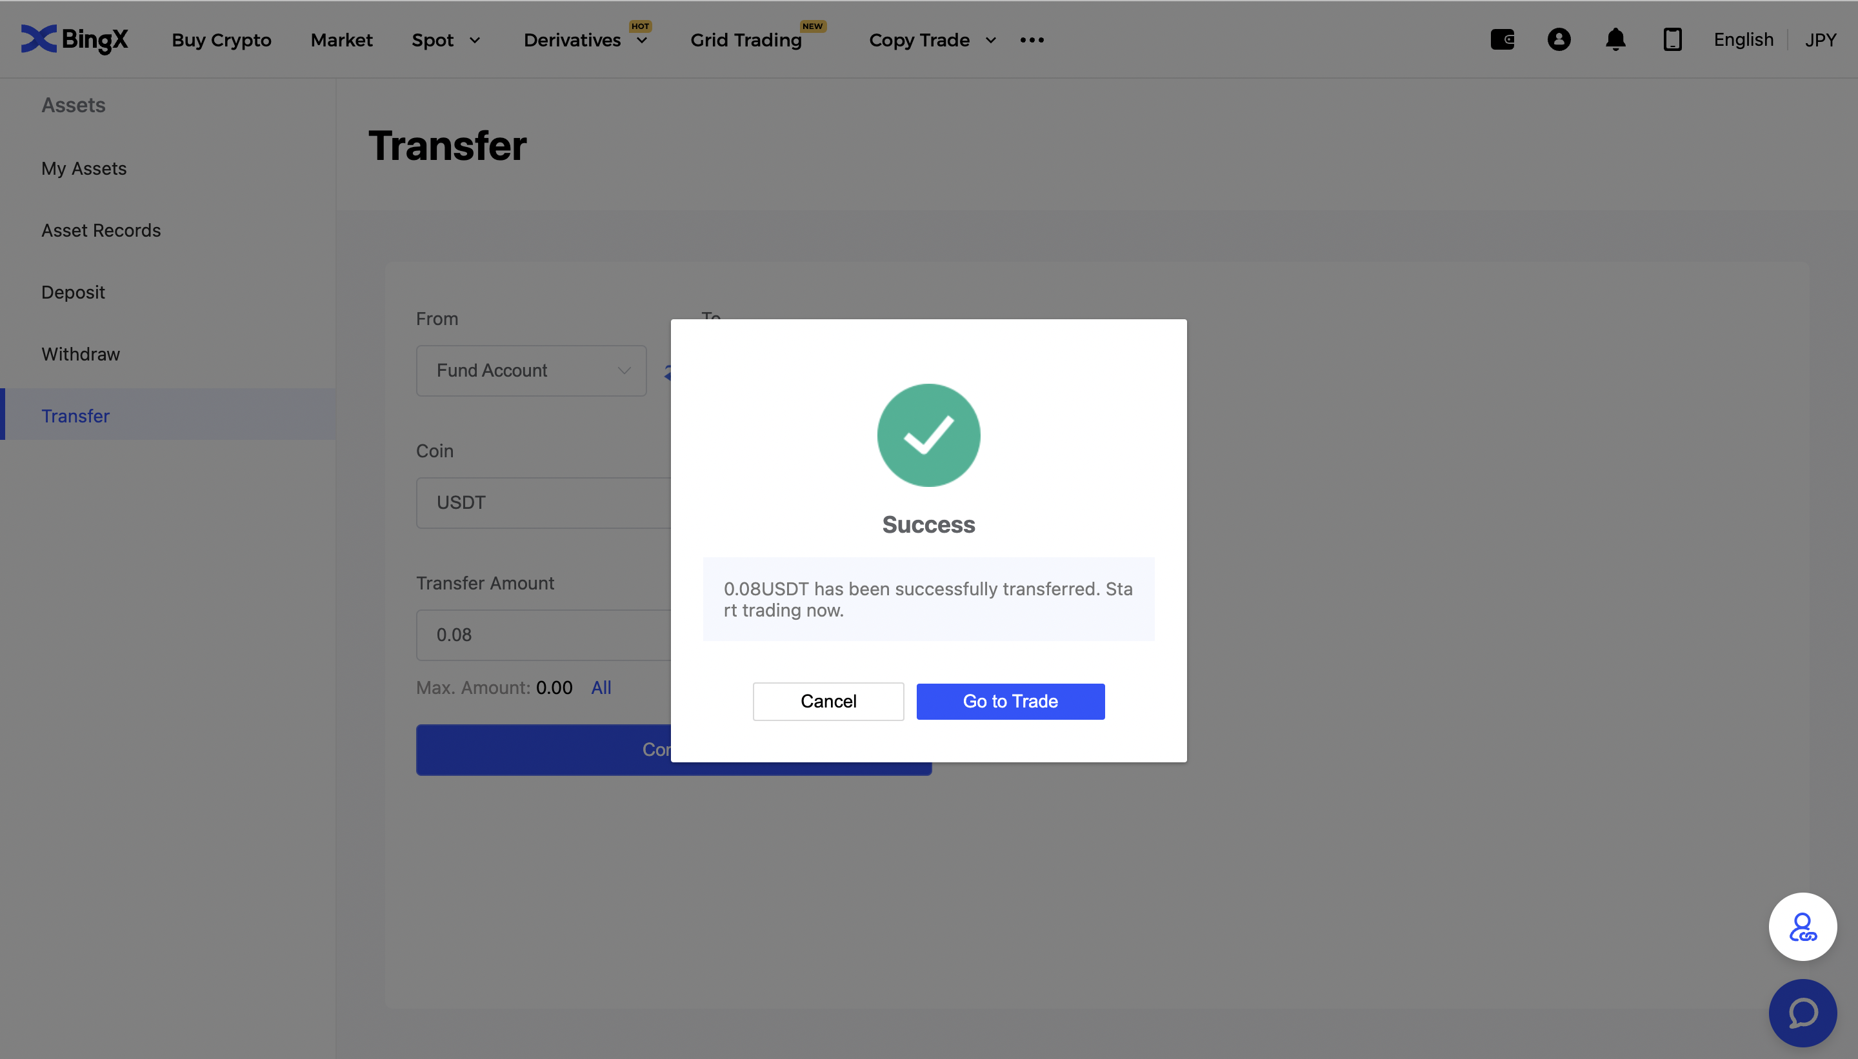The image size is (1858, 1059).
Task: Go to Buy Crypto menu
Action: (x=221, y=40)
